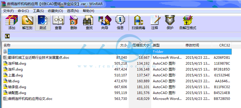The image size is (241, 108).
Task: Open the 注释 (Comment) icon
Action: click(155, 23)
